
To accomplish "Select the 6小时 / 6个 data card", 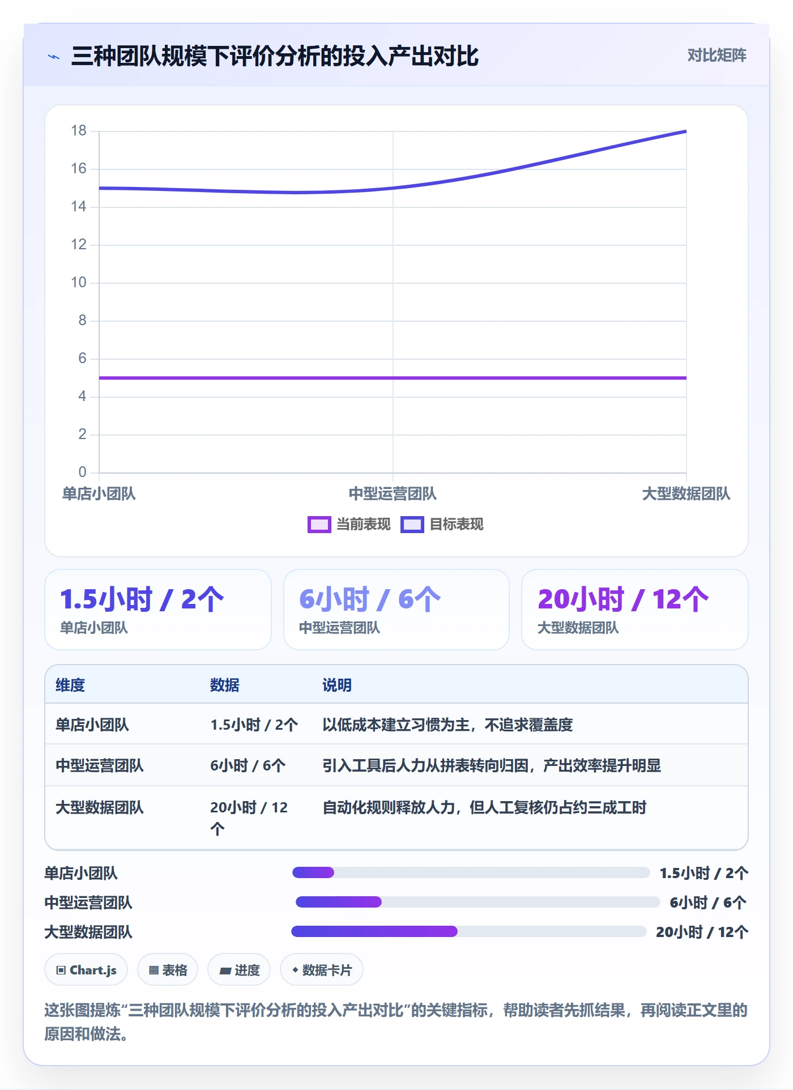I will pos(396,610).
